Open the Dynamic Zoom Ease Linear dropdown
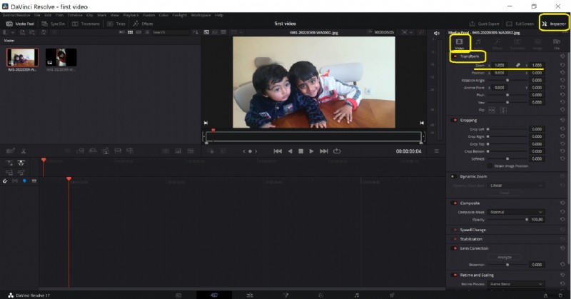The image size is (571, 299). click(515, 186)
